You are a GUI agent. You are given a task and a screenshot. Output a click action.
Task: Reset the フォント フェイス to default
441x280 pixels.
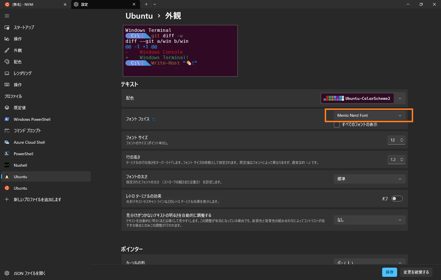pos(154,119)
